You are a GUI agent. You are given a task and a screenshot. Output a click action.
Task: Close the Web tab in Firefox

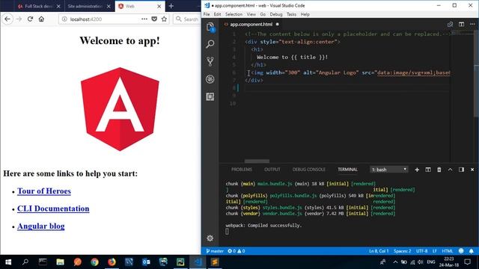pyautogui.click(x=159, y=6)
